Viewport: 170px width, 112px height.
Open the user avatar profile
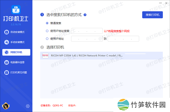[6, 106]
